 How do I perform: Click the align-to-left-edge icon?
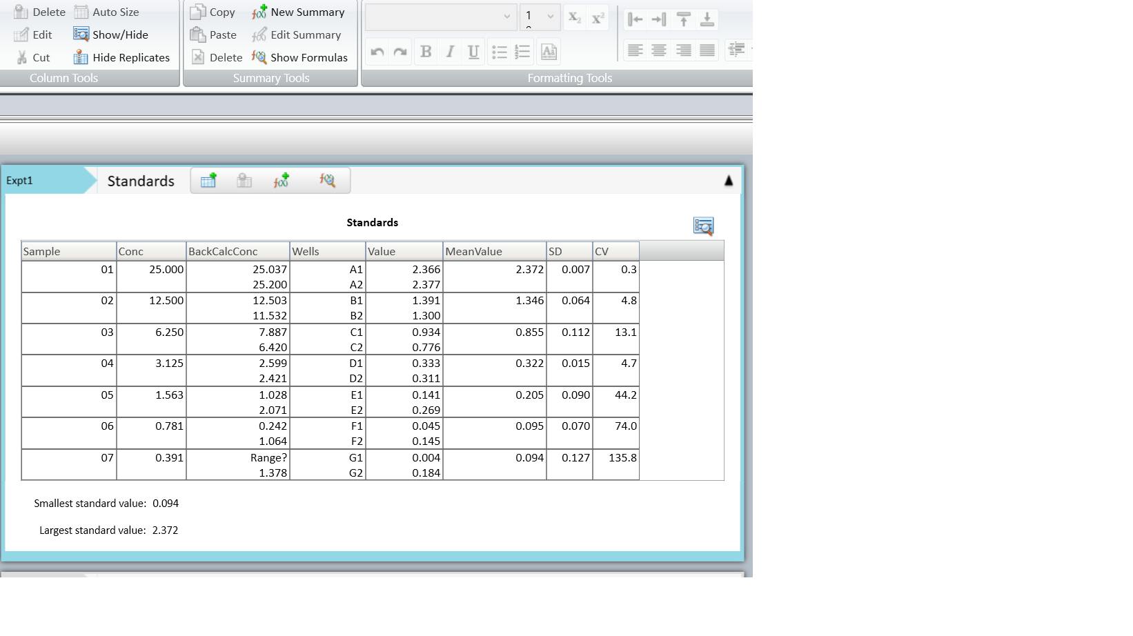[x=636, y=19]
